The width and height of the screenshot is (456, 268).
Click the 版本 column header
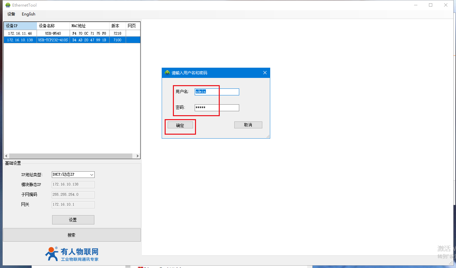point(117,26)
